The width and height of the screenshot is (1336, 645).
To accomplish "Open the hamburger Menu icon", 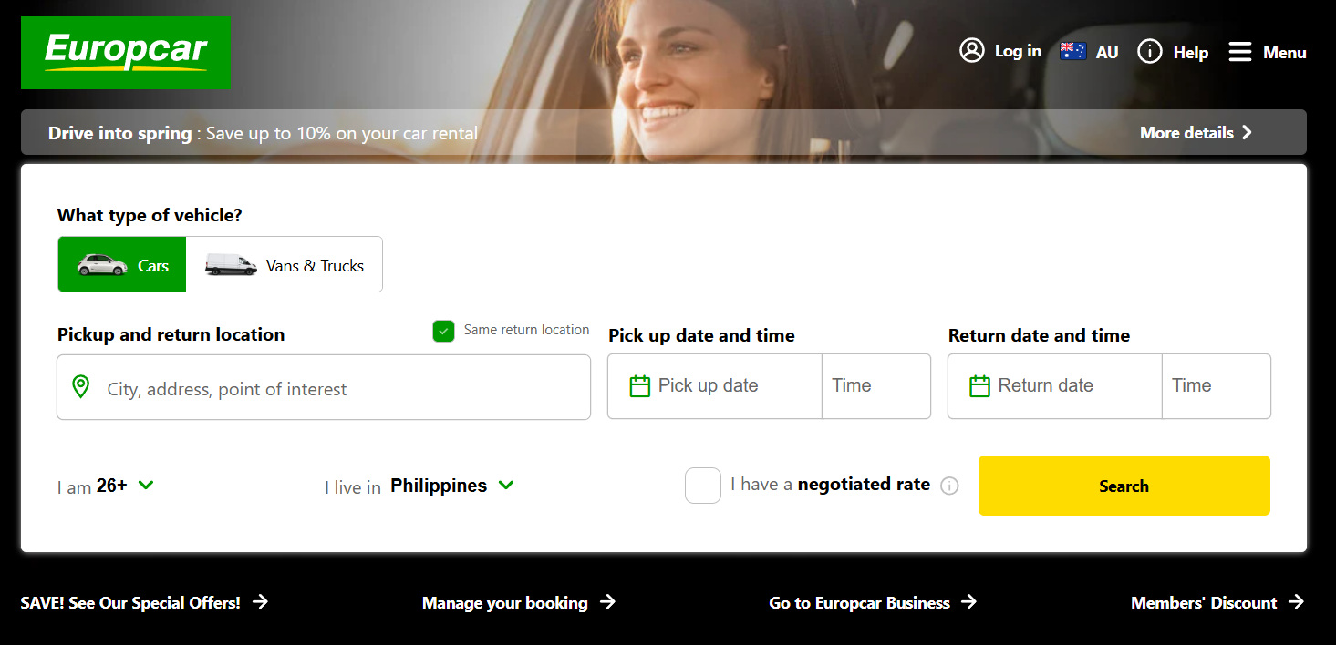I will 1239,52.
